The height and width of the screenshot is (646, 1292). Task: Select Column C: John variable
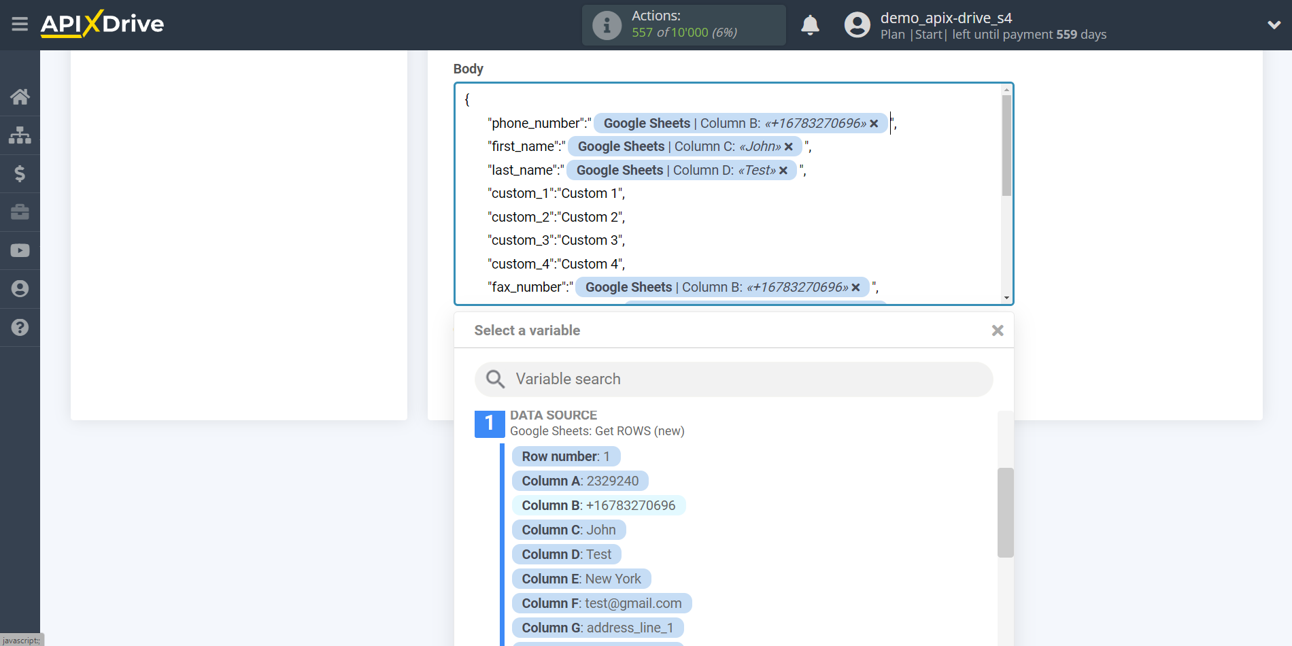click(568, 530)
